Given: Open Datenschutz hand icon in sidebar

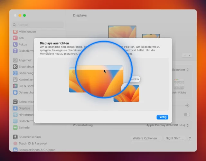Looking at the screenshot, I should [x=15, y=92].
